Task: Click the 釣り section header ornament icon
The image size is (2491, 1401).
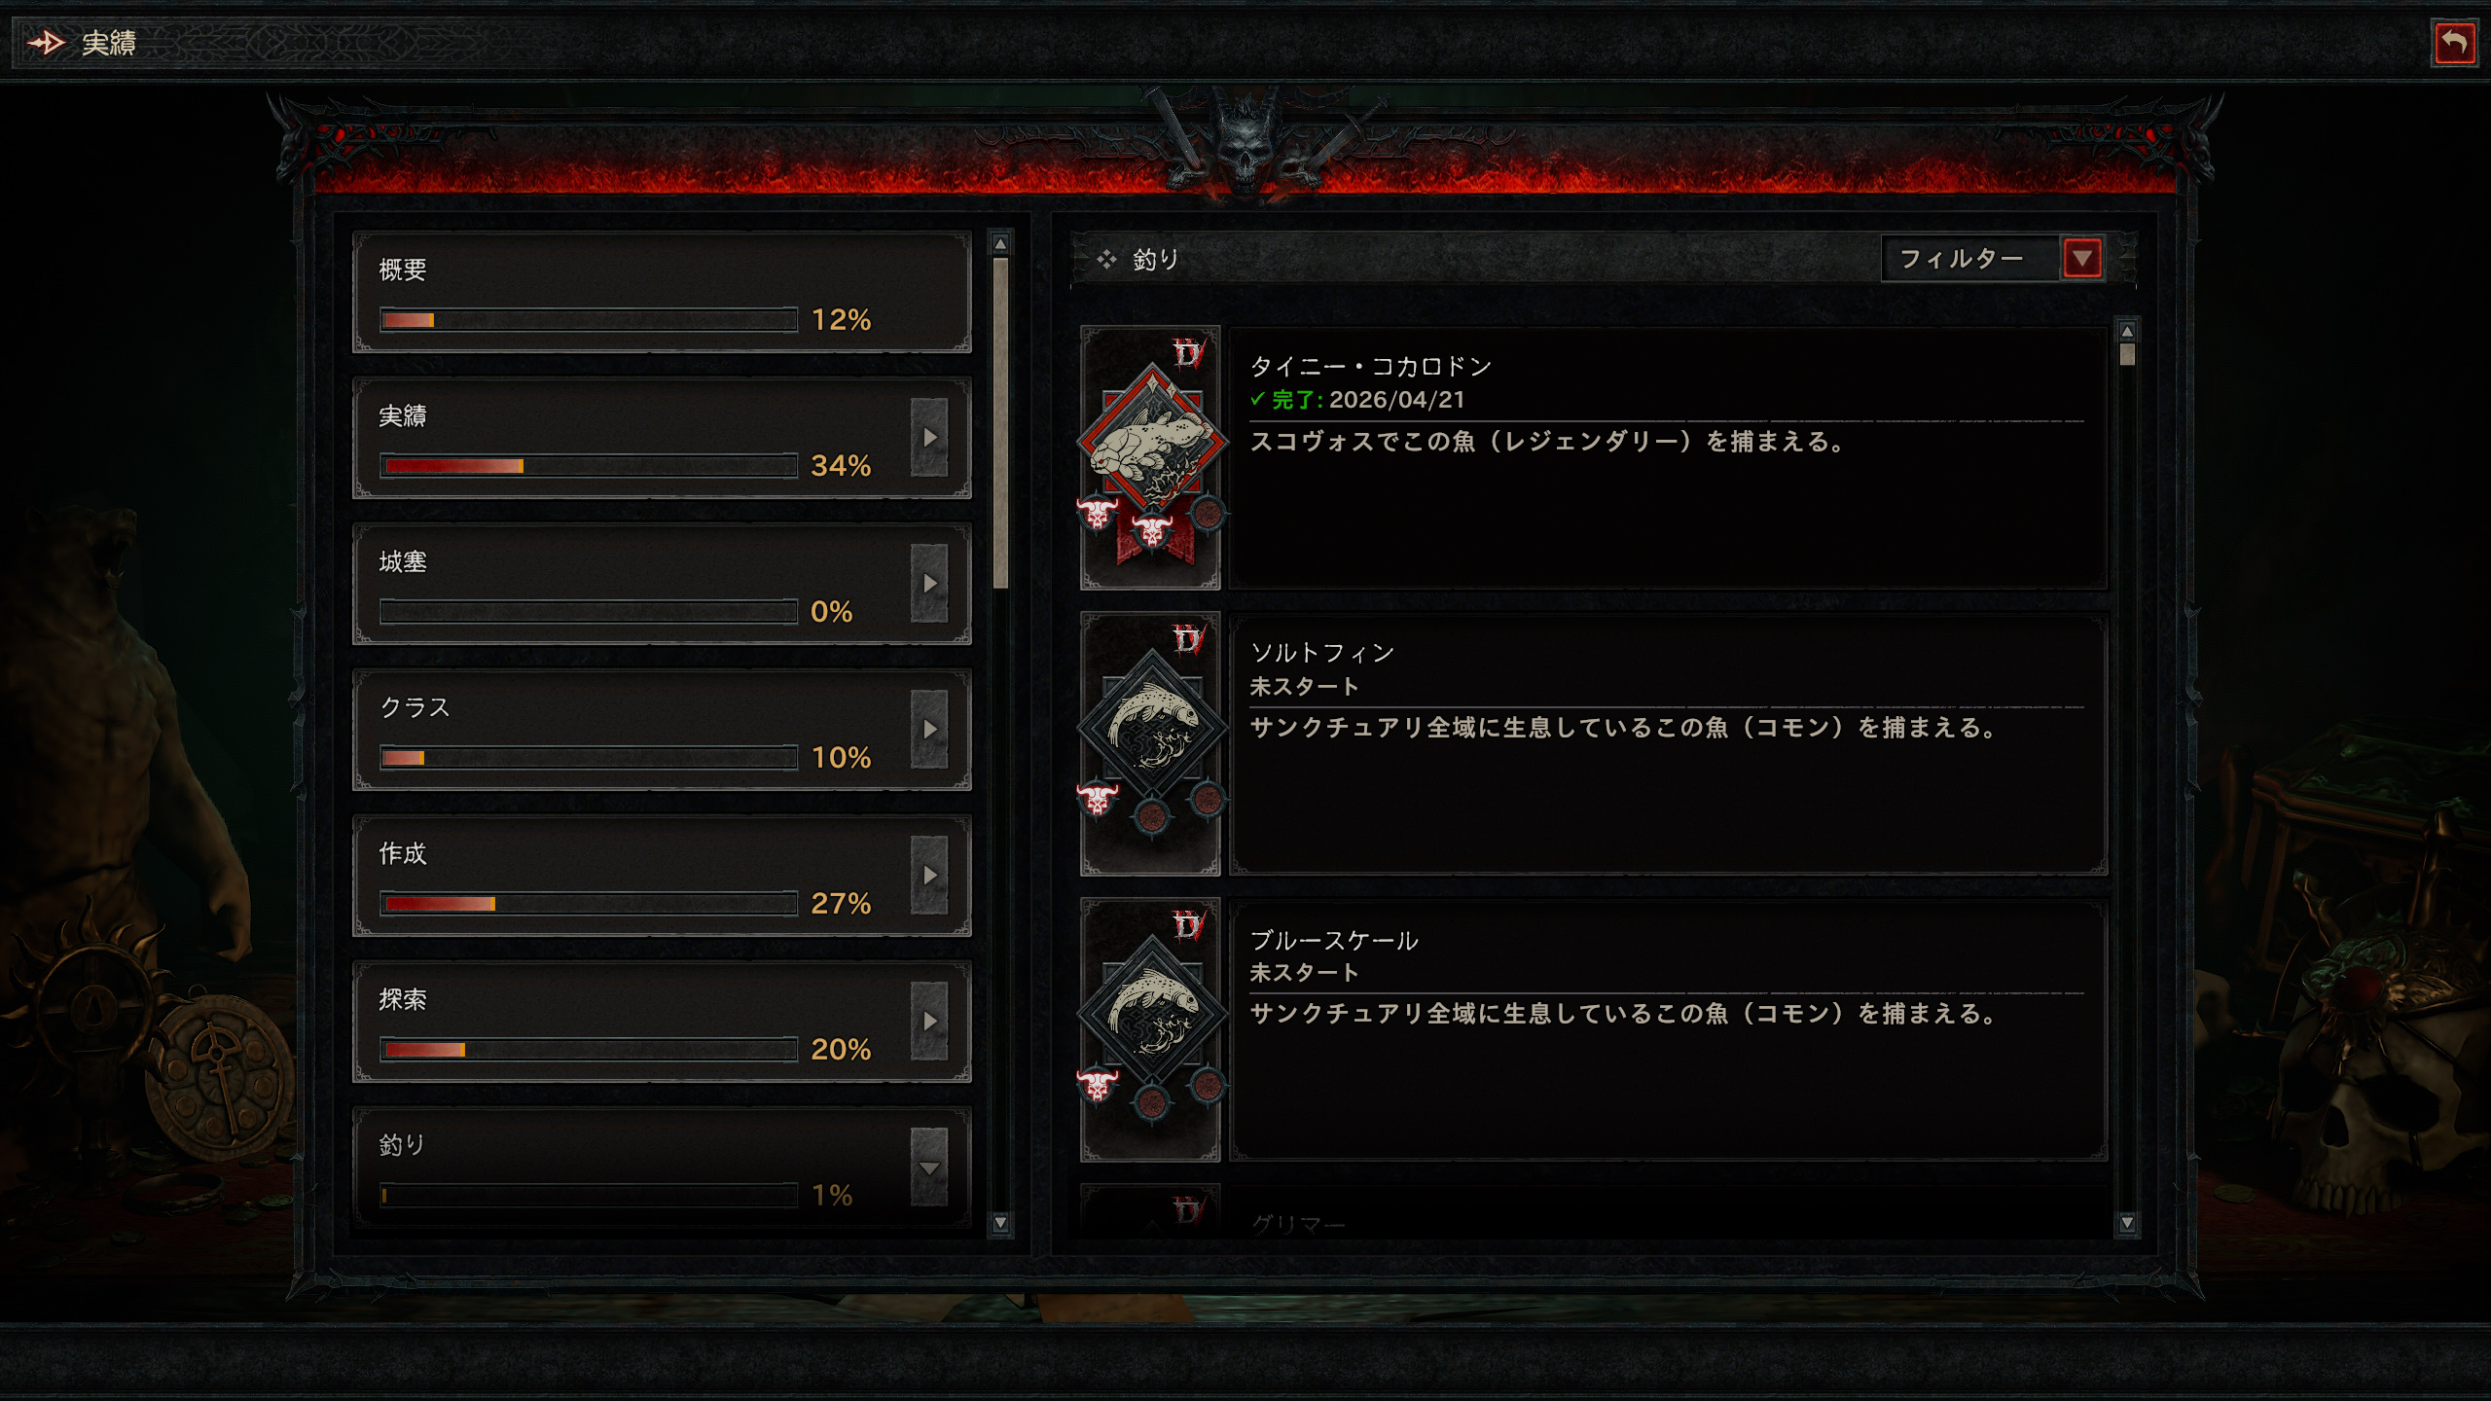Action: (1106, 259)
